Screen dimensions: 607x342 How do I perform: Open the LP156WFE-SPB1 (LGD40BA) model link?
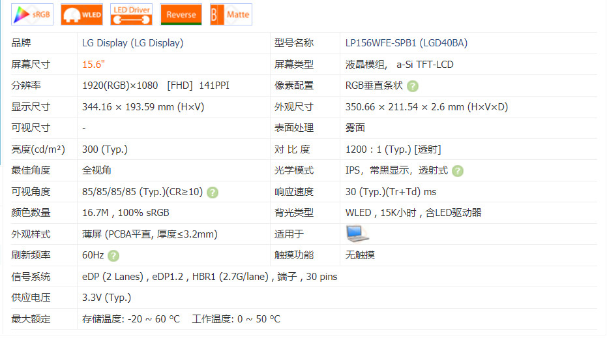pos(406,43)
